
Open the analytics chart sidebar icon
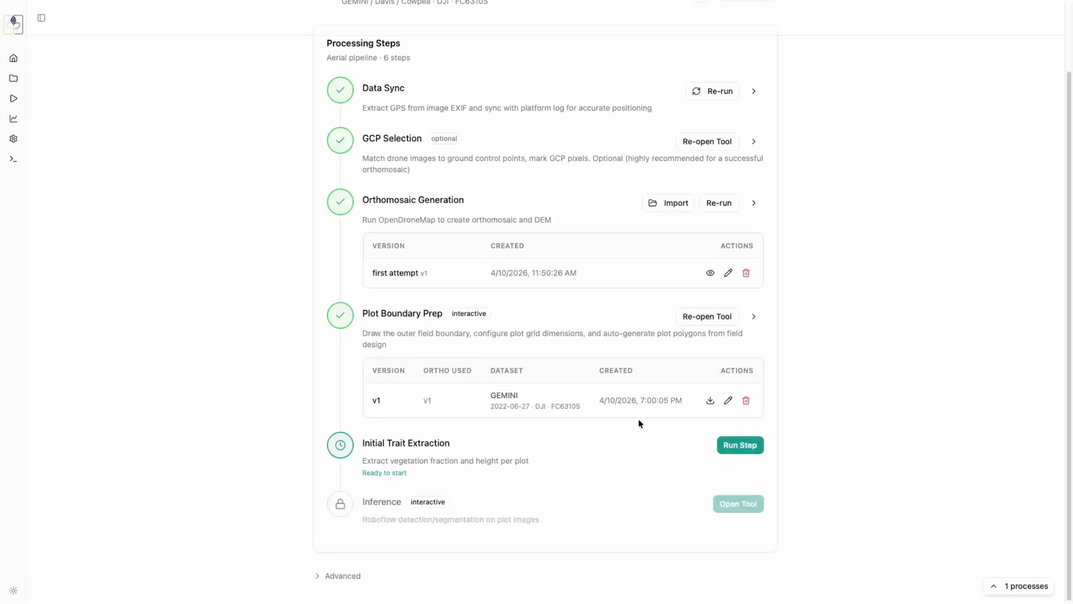click(13, 119)
